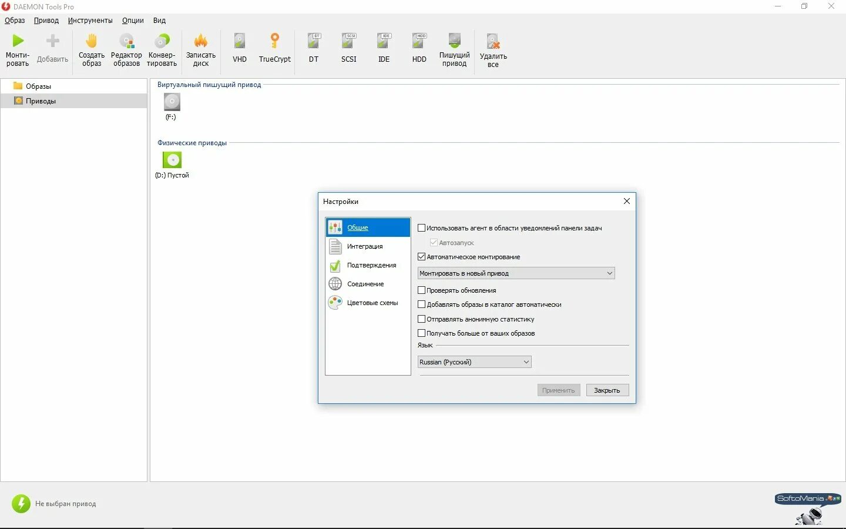Open Создать образ tool

[x=91, y=49]
